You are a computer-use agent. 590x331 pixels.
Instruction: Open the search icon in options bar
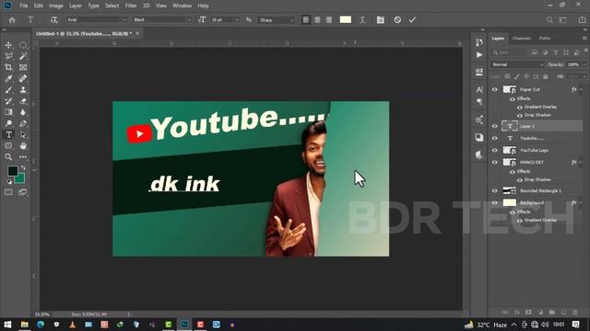click(x=549, y=20)
